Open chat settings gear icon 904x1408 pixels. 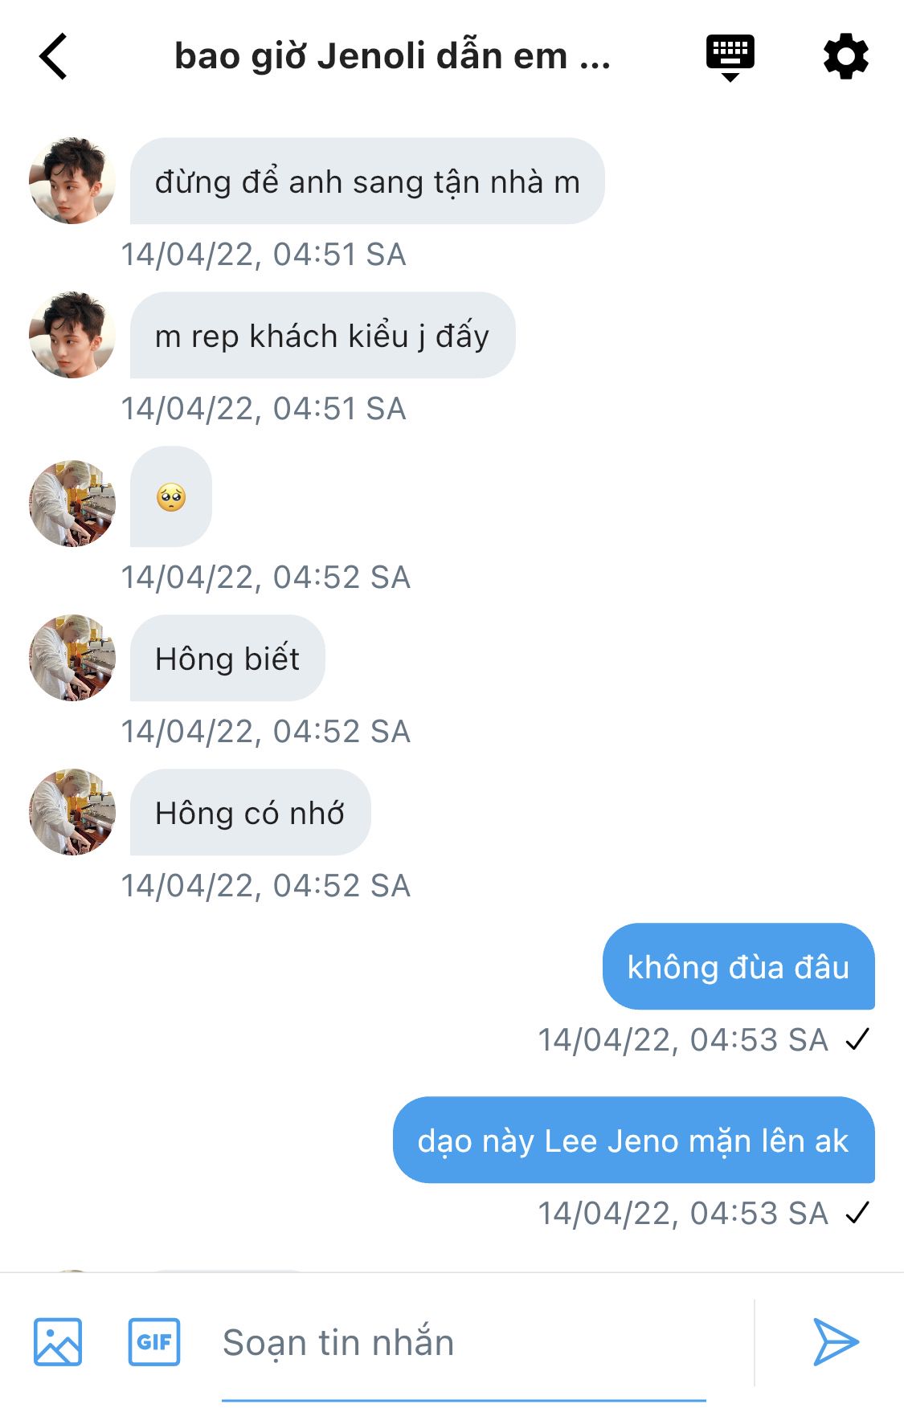[x=845, y=57]
